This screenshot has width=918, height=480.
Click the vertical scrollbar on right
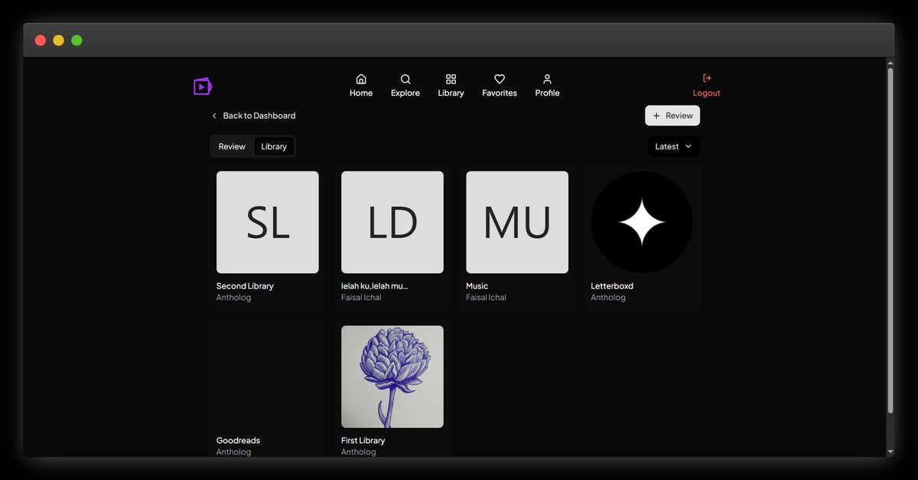(x=890, y=237)
